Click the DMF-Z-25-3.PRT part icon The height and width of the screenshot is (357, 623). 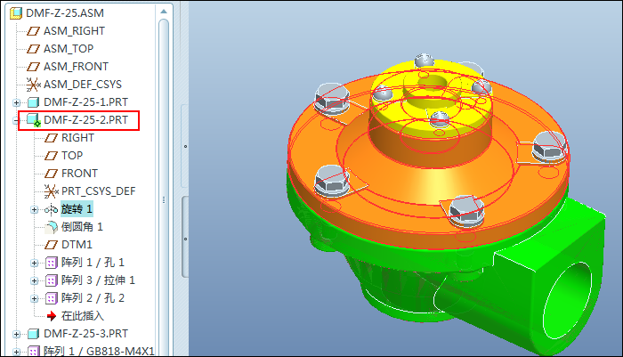tap(34, 334)
